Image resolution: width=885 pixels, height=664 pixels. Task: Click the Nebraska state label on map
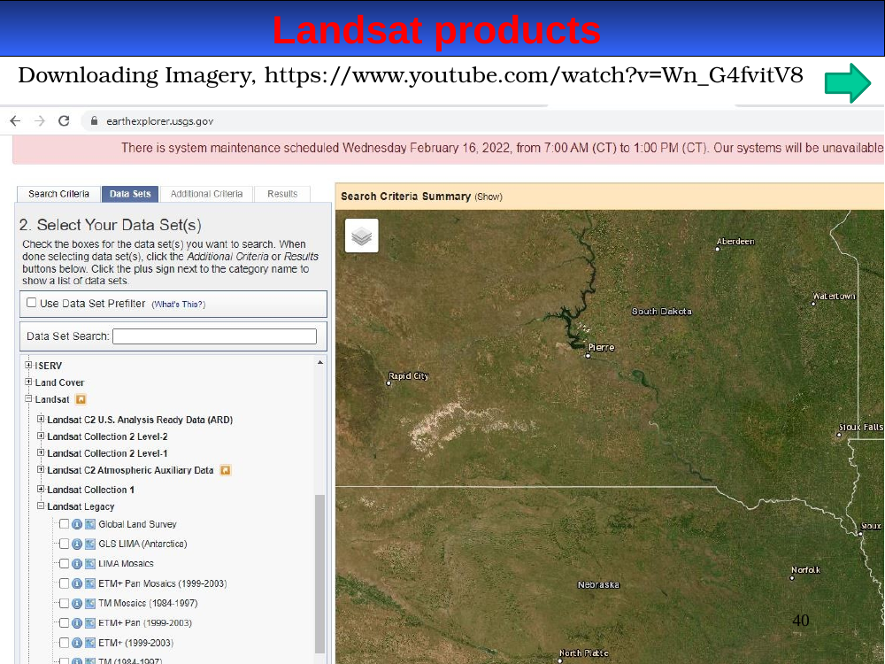[599, 585]
